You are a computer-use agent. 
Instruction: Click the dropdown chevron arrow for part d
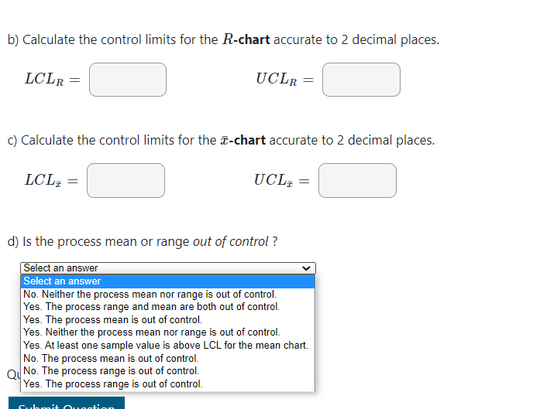coord(306,268)
